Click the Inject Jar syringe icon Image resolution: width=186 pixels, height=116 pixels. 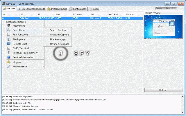point(9,53)
